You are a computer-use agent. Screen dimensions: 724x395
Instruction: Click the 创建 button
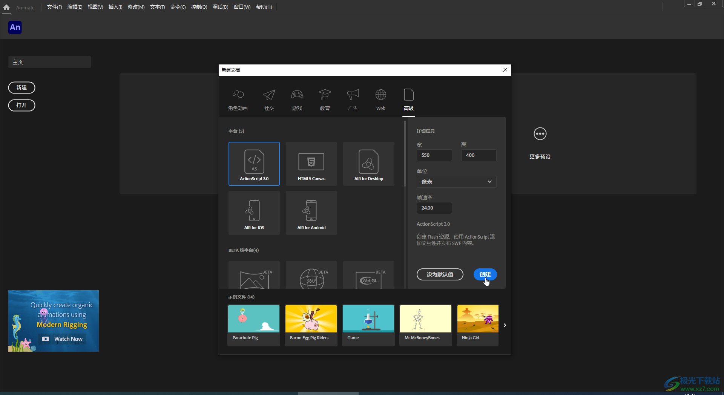(485, 274)
